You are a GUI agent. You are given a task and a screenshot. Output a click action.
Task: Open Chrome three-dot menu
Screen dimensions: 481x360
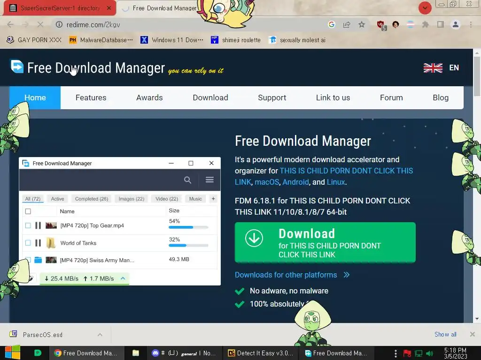[471, 24]
